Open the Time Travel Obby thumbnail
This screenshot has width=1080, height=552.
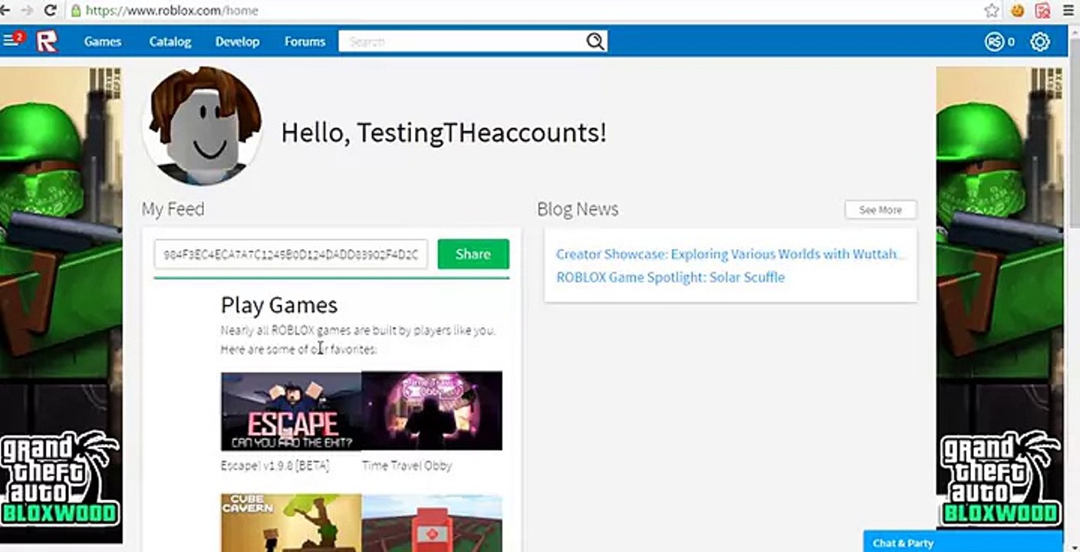pos(432,411)
